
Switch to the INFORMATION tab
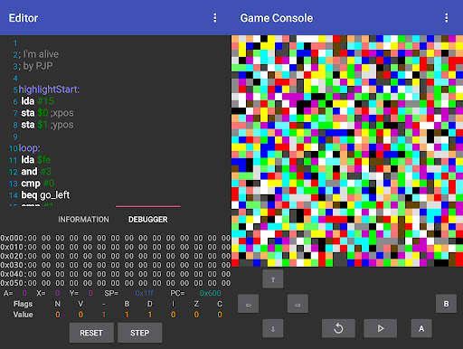coord(83,220)
